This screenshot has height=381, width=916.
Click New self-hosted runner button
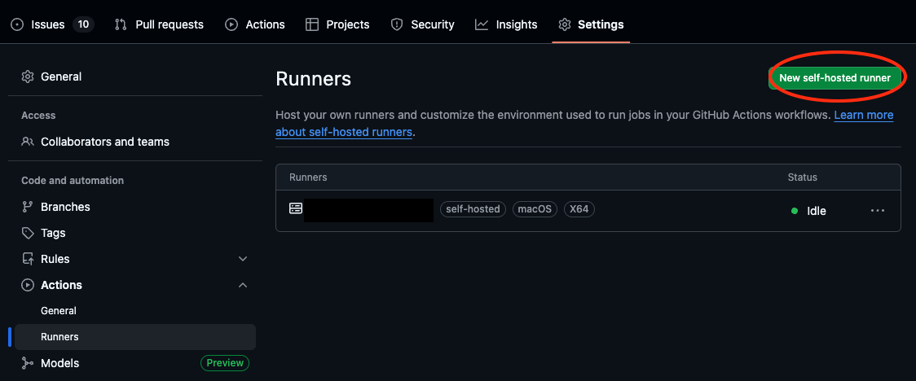pos(835,77)
